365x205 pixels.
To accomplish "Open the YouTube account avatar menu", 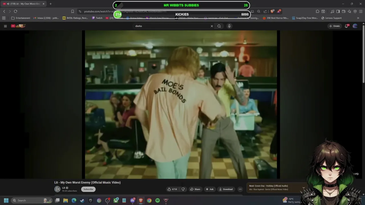I will coord(355,26).
